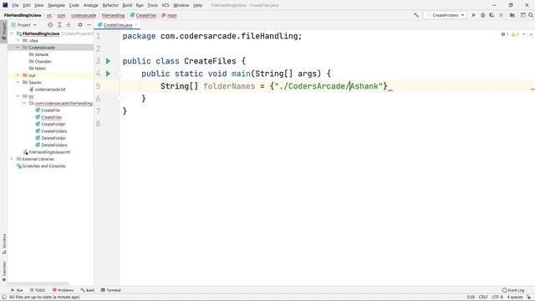The image size is (535, 301).
Task: Switch to the CreateFiles.java editor tab
Action: [117, 25]
